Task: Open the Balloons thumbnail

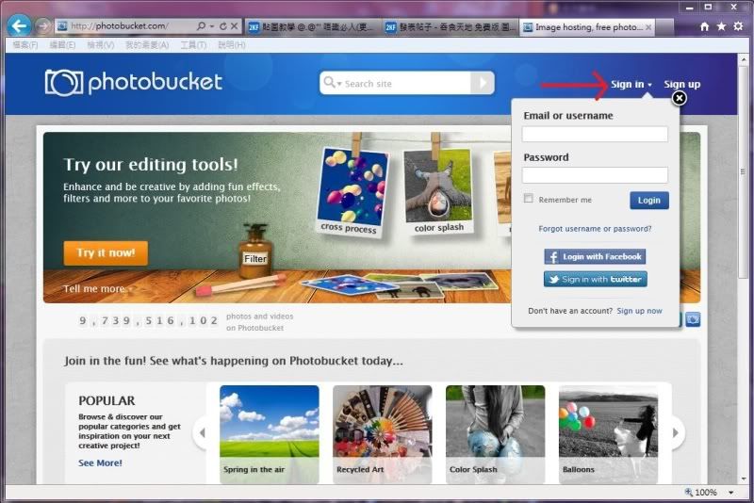Action: click(x=608, y=434)
